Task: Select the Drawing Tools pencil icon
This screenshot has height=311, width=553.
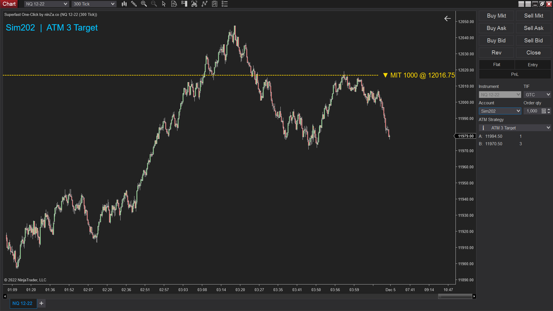Action: pyautogui.click(x=134, y=4)
